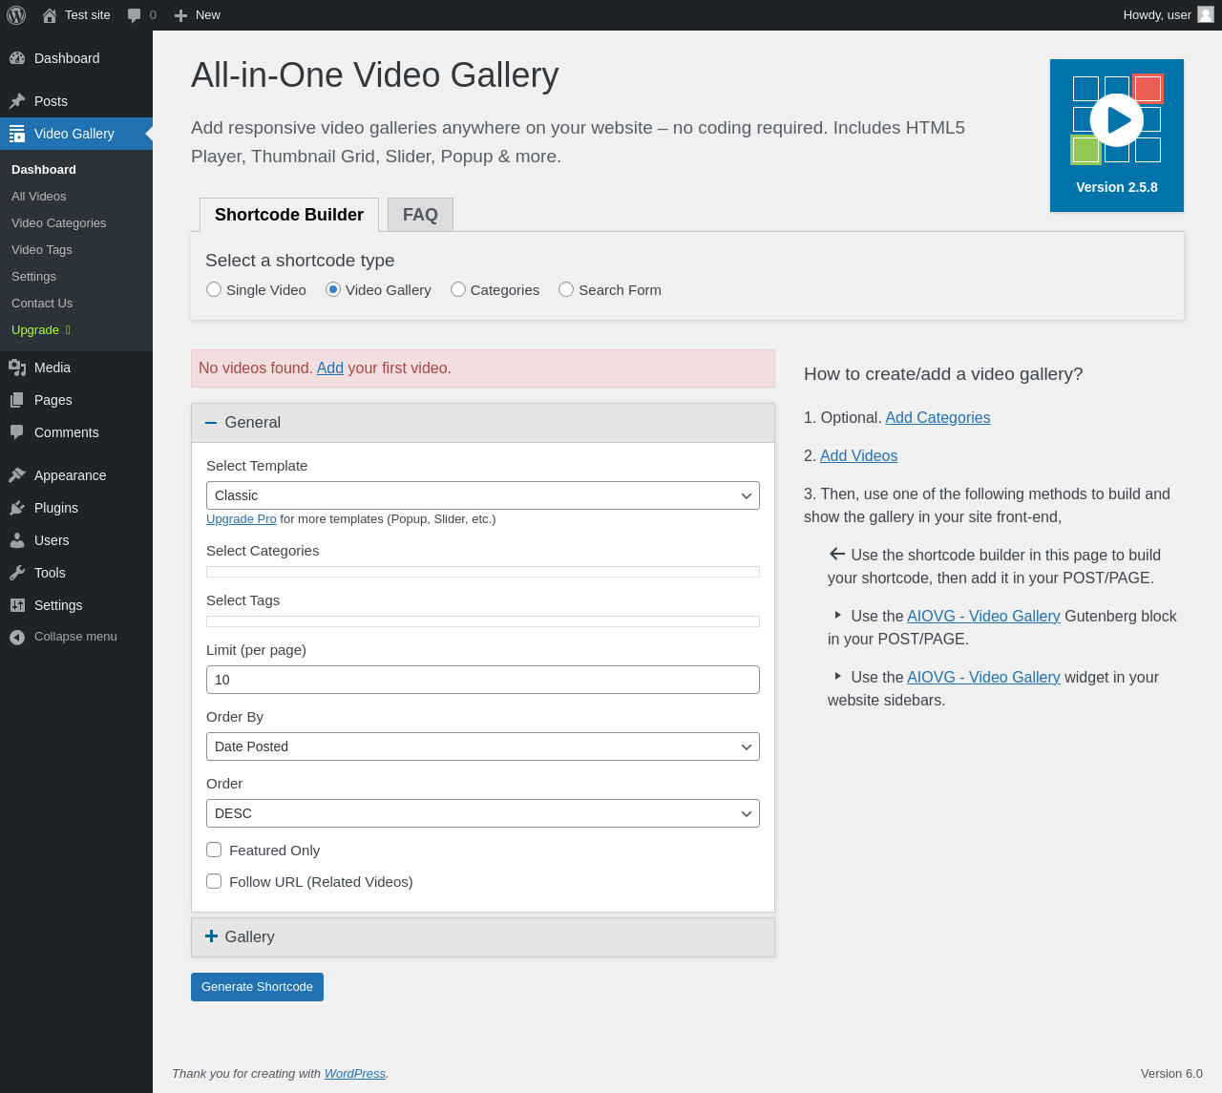Viewport: 1222px width, 1093px height.
Task: Enable the Featured Only checkbox
Action: click(214, 850)
